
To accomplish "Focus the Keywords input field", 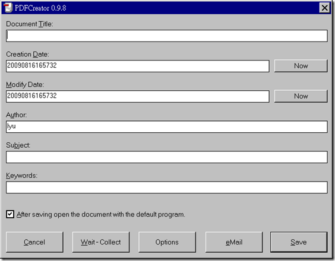I will pos(167,187).
